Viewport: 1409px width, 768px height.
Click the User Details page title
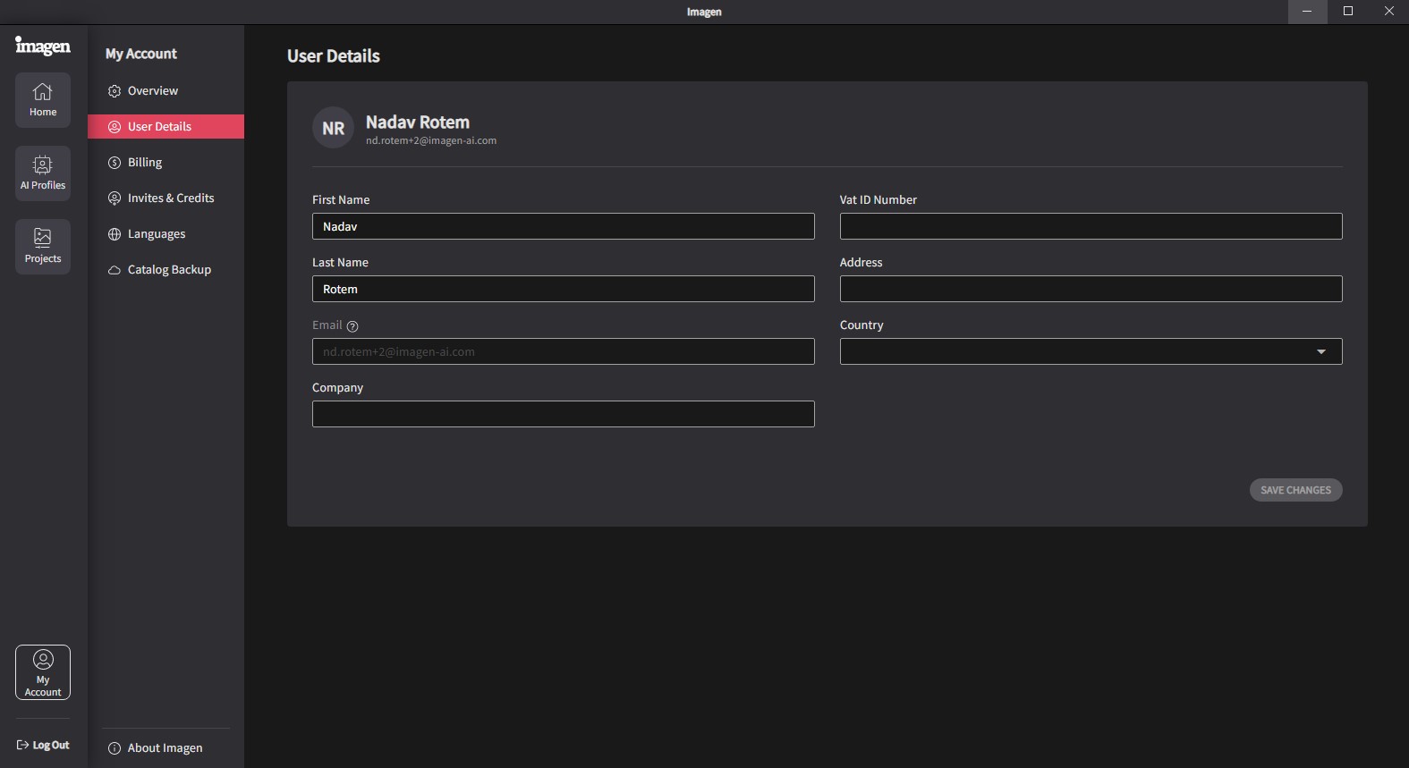click(x=334, y=55)
